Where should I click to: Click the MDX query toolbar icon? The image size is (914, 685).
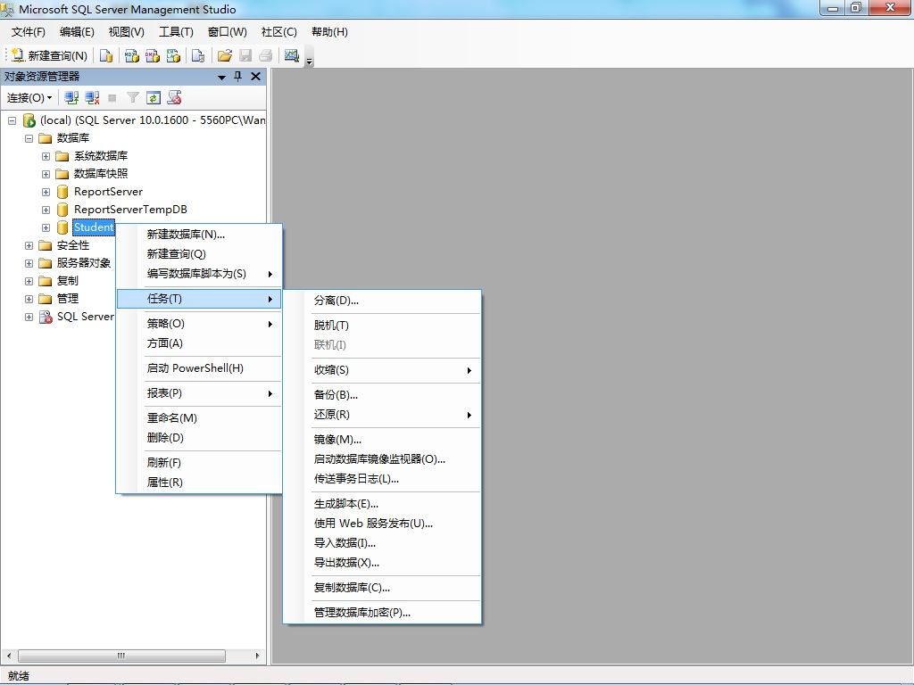[132, 55]
